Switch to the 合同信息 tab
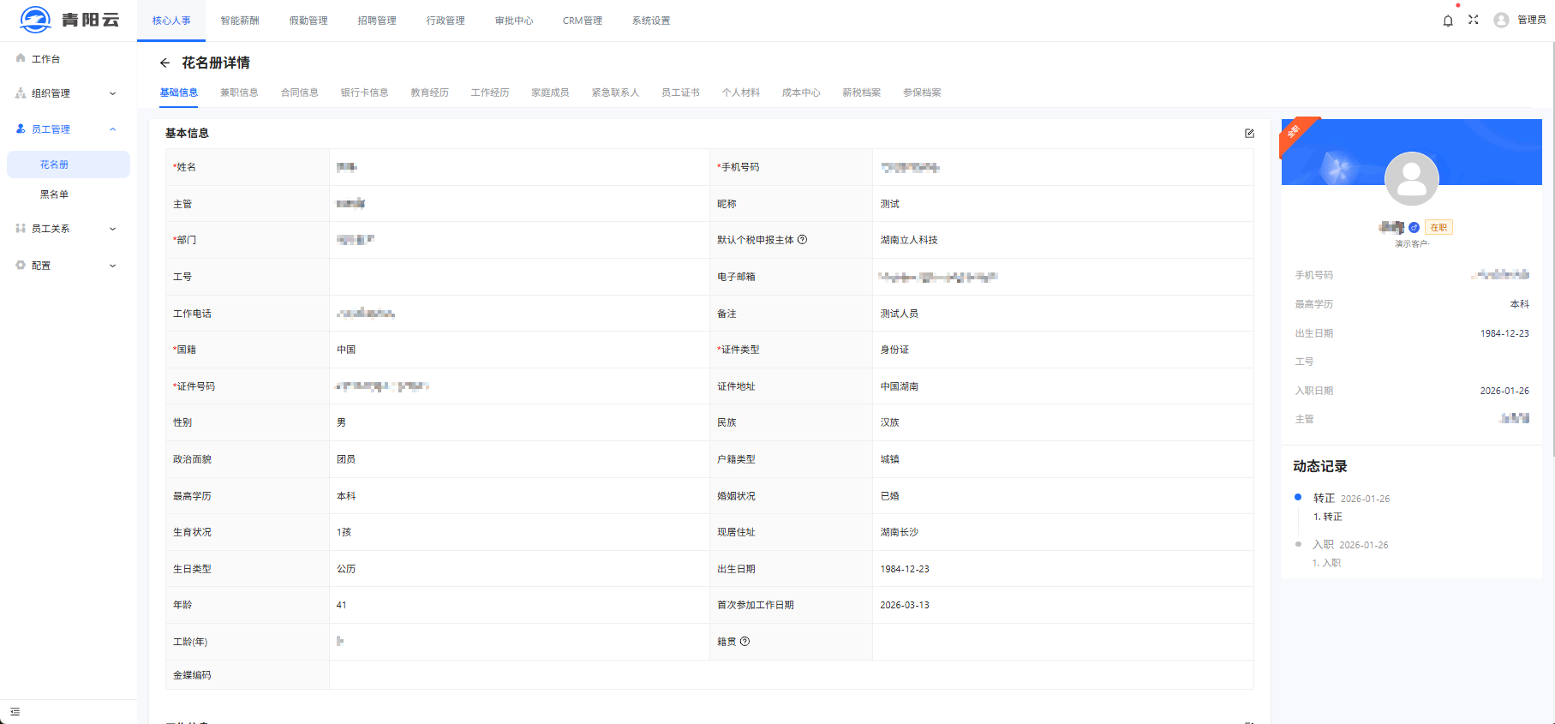 (299, 93)
